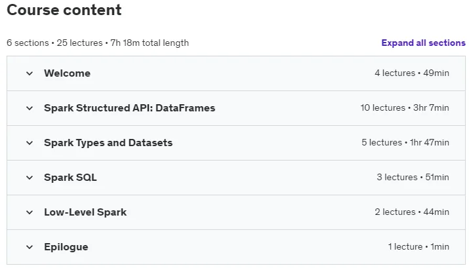The width and height of the screenshot is (469, 268).
Task: Open the Epilogue section title
Action: pos(66,247)
